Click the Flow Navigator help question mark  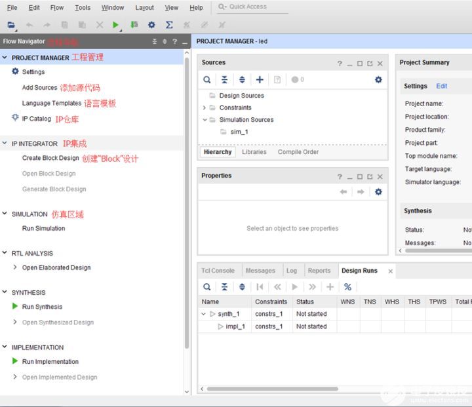click(x=175, y=41)
